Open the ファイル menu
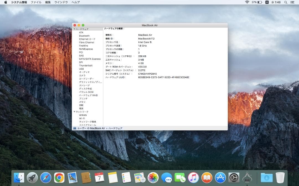The height and width of the screenshot is (186, 299). 36,2
